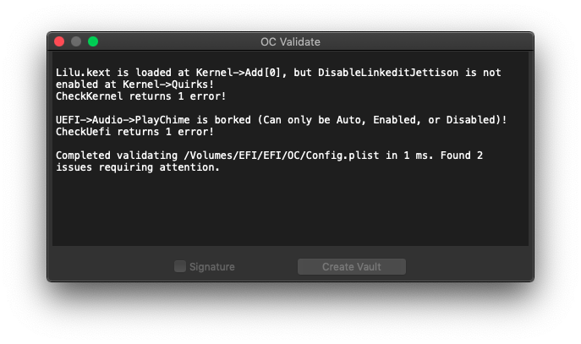Click the 'issues requiring attention.' line
The width and height of the screenshot is (581, 344).
(138, 167)
